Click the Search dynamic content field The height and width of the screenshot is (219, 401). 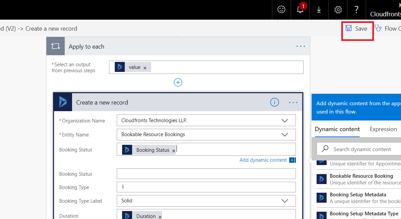pyautogui.click(x=362, y=149)
